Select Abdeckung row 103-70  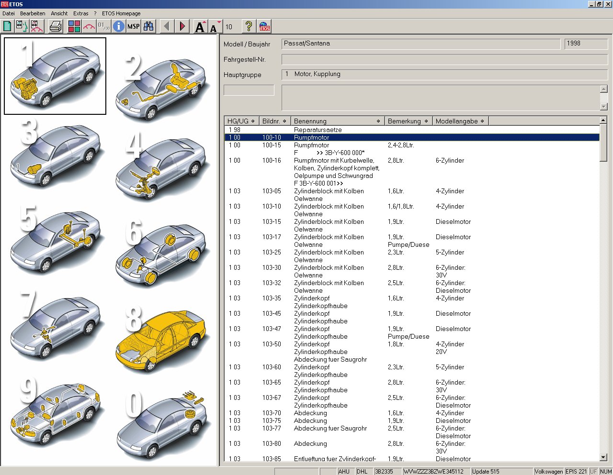click(412, 413)
